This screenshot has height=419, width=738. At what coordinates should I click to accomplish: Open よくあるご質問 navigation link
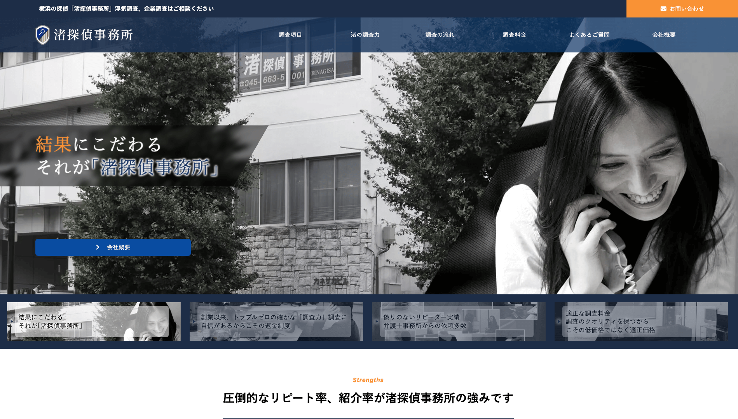[x=589, y=35]
